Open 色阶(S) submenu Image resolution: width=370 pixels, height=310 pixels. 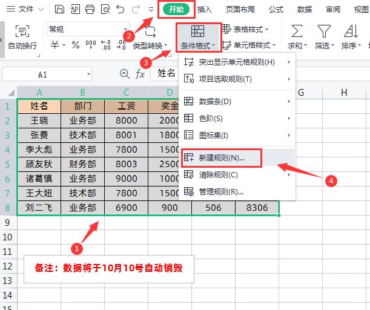237,119
